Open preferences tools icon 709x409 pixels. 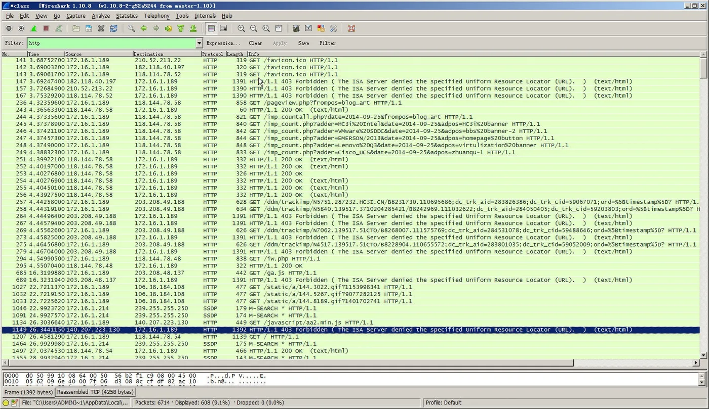[x=333, y=29]
